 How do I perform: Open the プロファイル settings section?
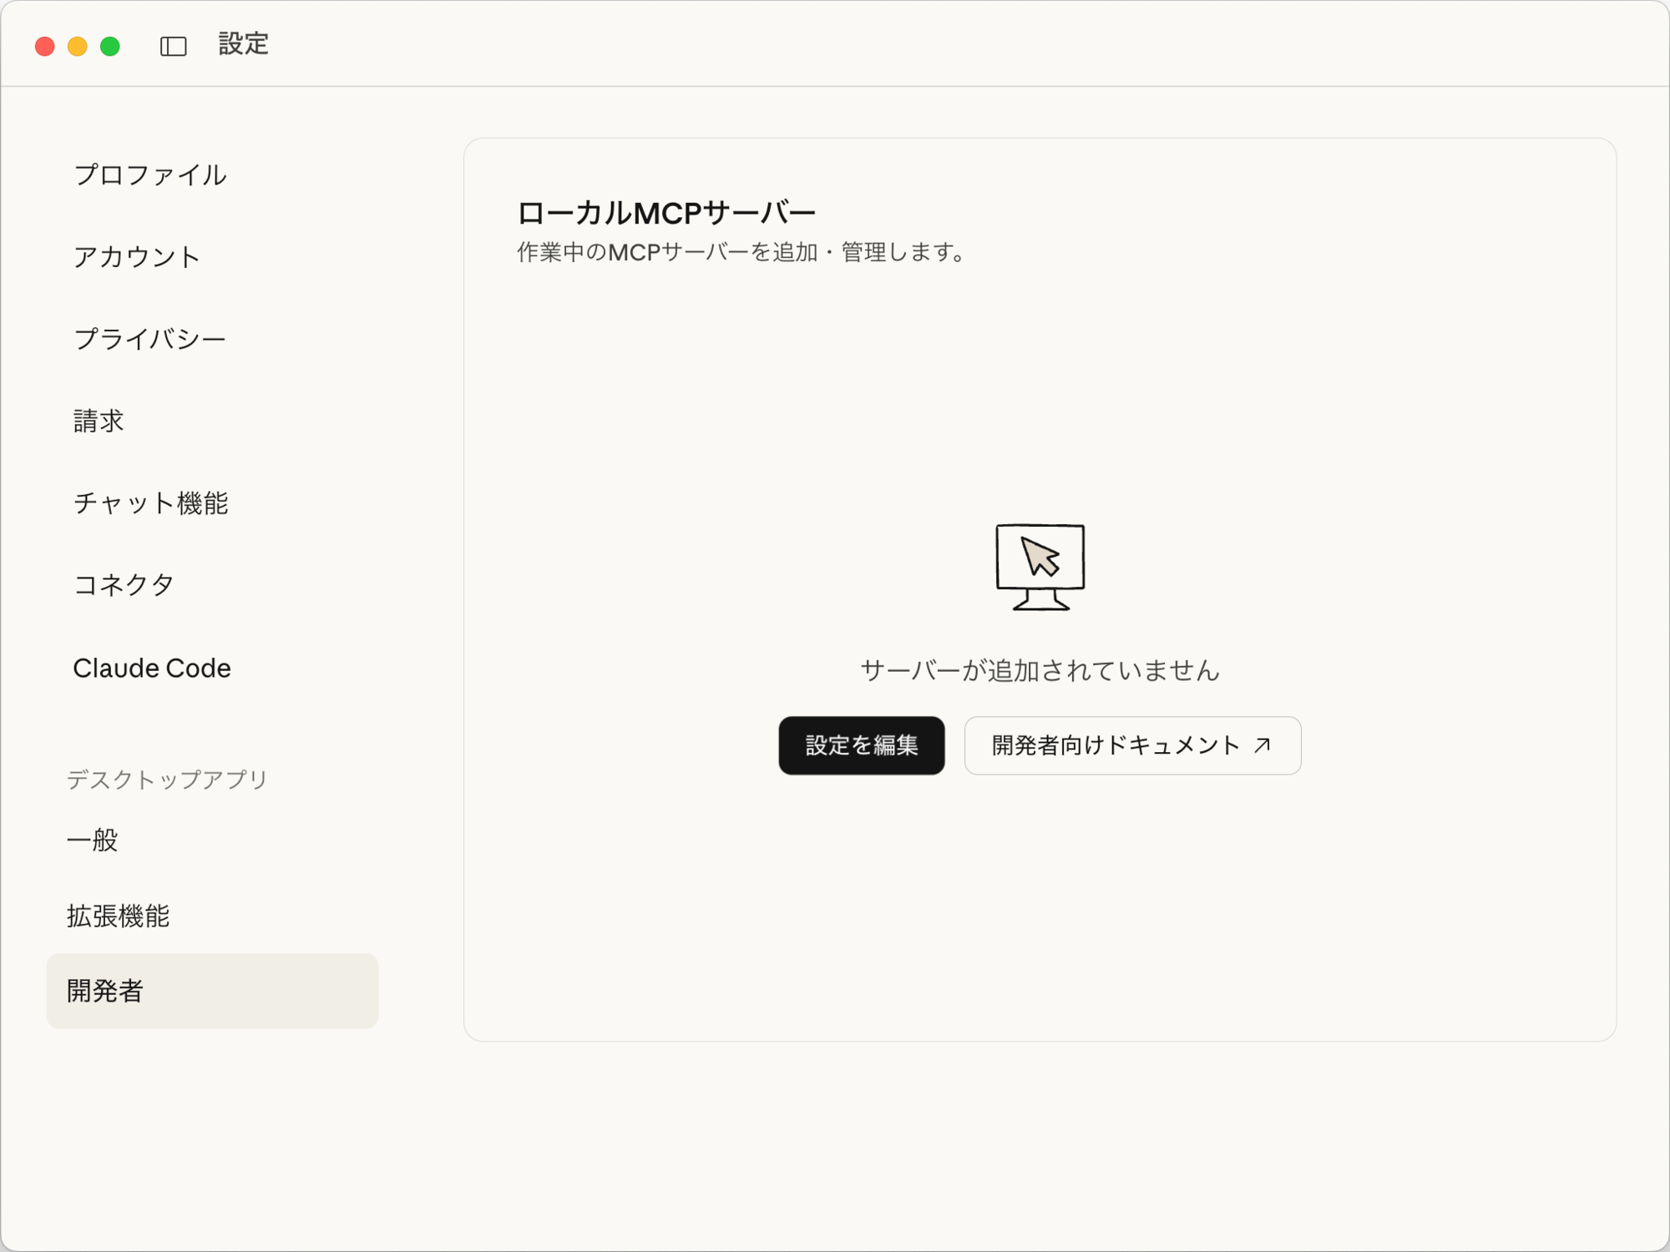pyautogui.click(x=150, y=174)
